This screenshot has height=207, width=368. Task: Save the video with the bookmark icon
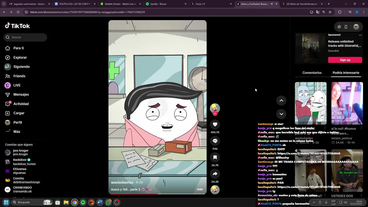(x=215, y=157)
